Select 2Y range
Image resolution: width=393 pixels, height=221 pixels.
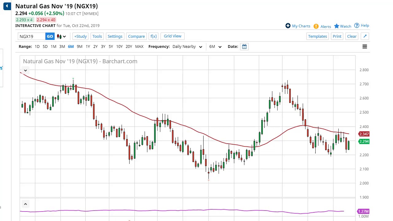(95, 46)
